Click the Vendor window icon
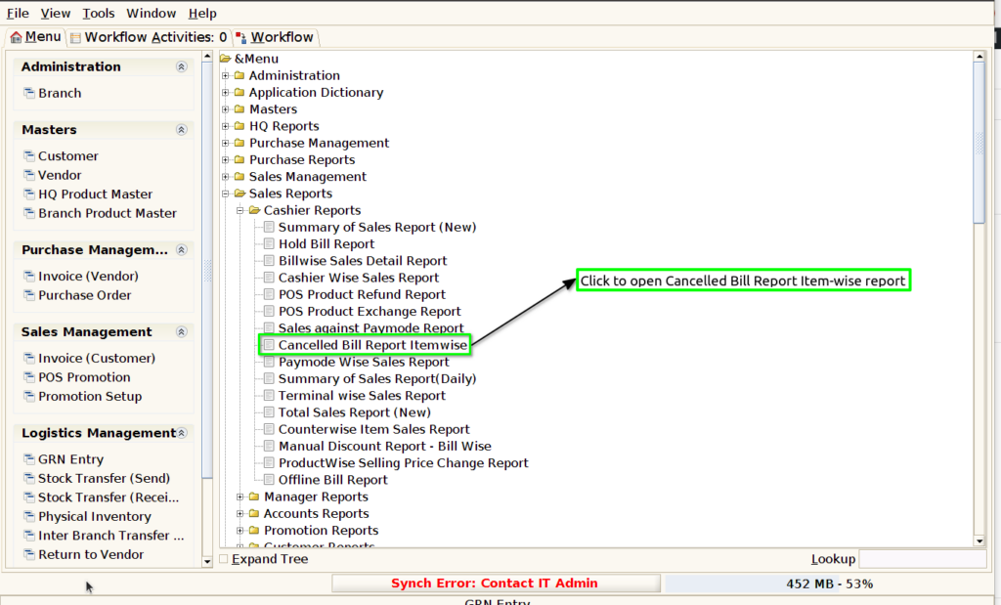 point(28,175)
